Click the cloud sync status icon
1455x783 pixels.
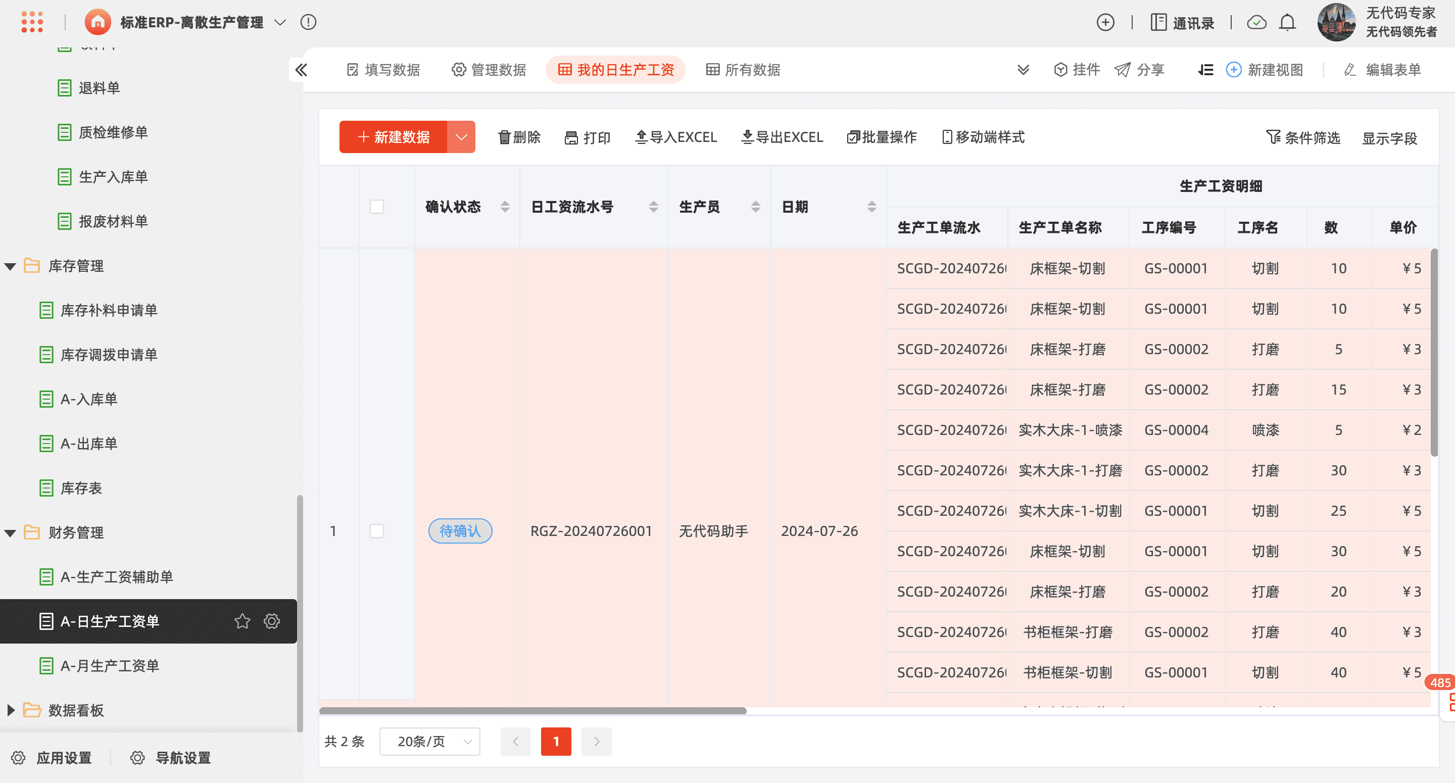[x=1257, y=23]
